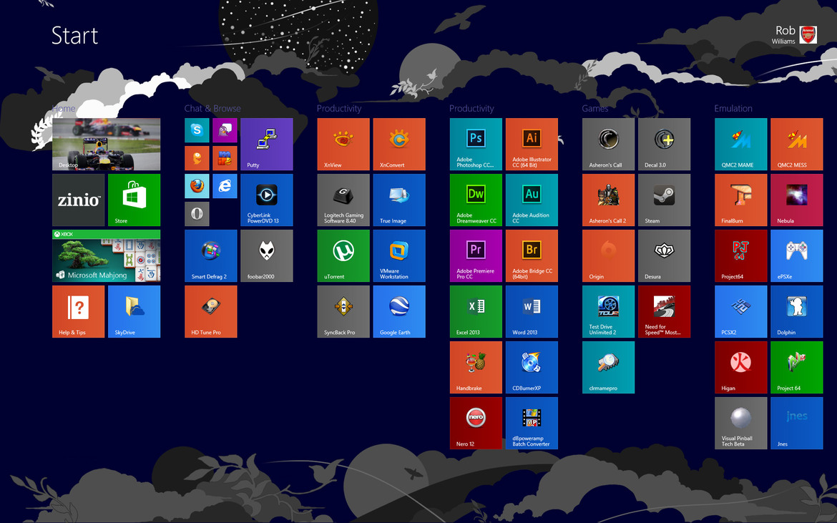Open the Putty tile
This screenshot has height=523, width=837.
pyautogui.click(x=266, y=144)
